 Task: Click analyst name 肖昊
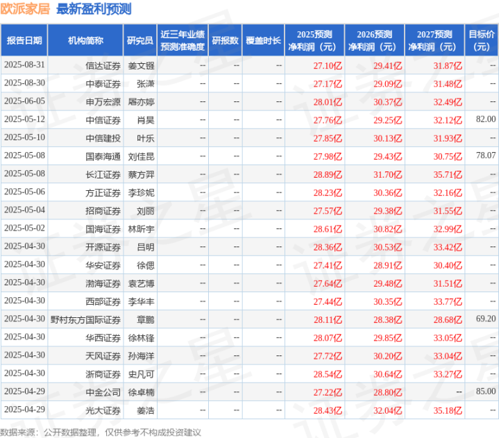(146, 120)
